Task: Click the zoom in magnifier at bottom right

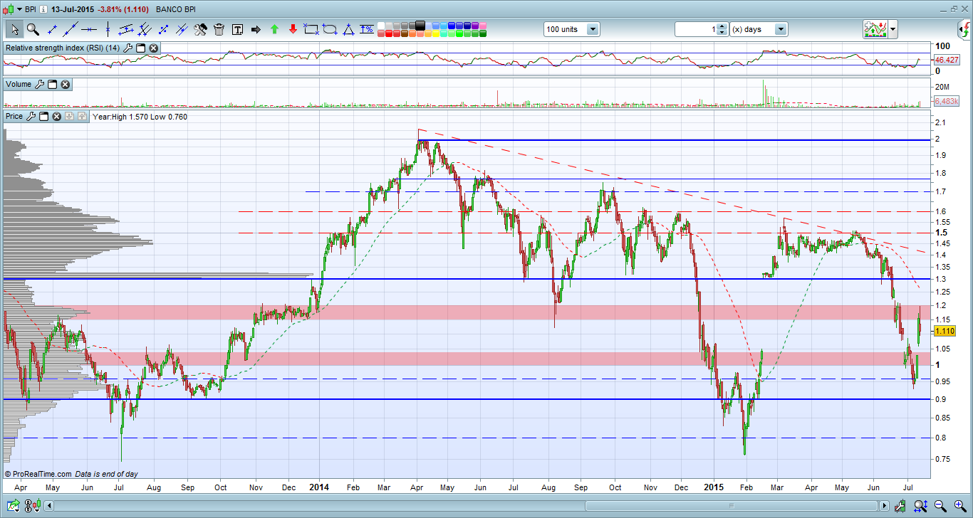Action: 960,506
